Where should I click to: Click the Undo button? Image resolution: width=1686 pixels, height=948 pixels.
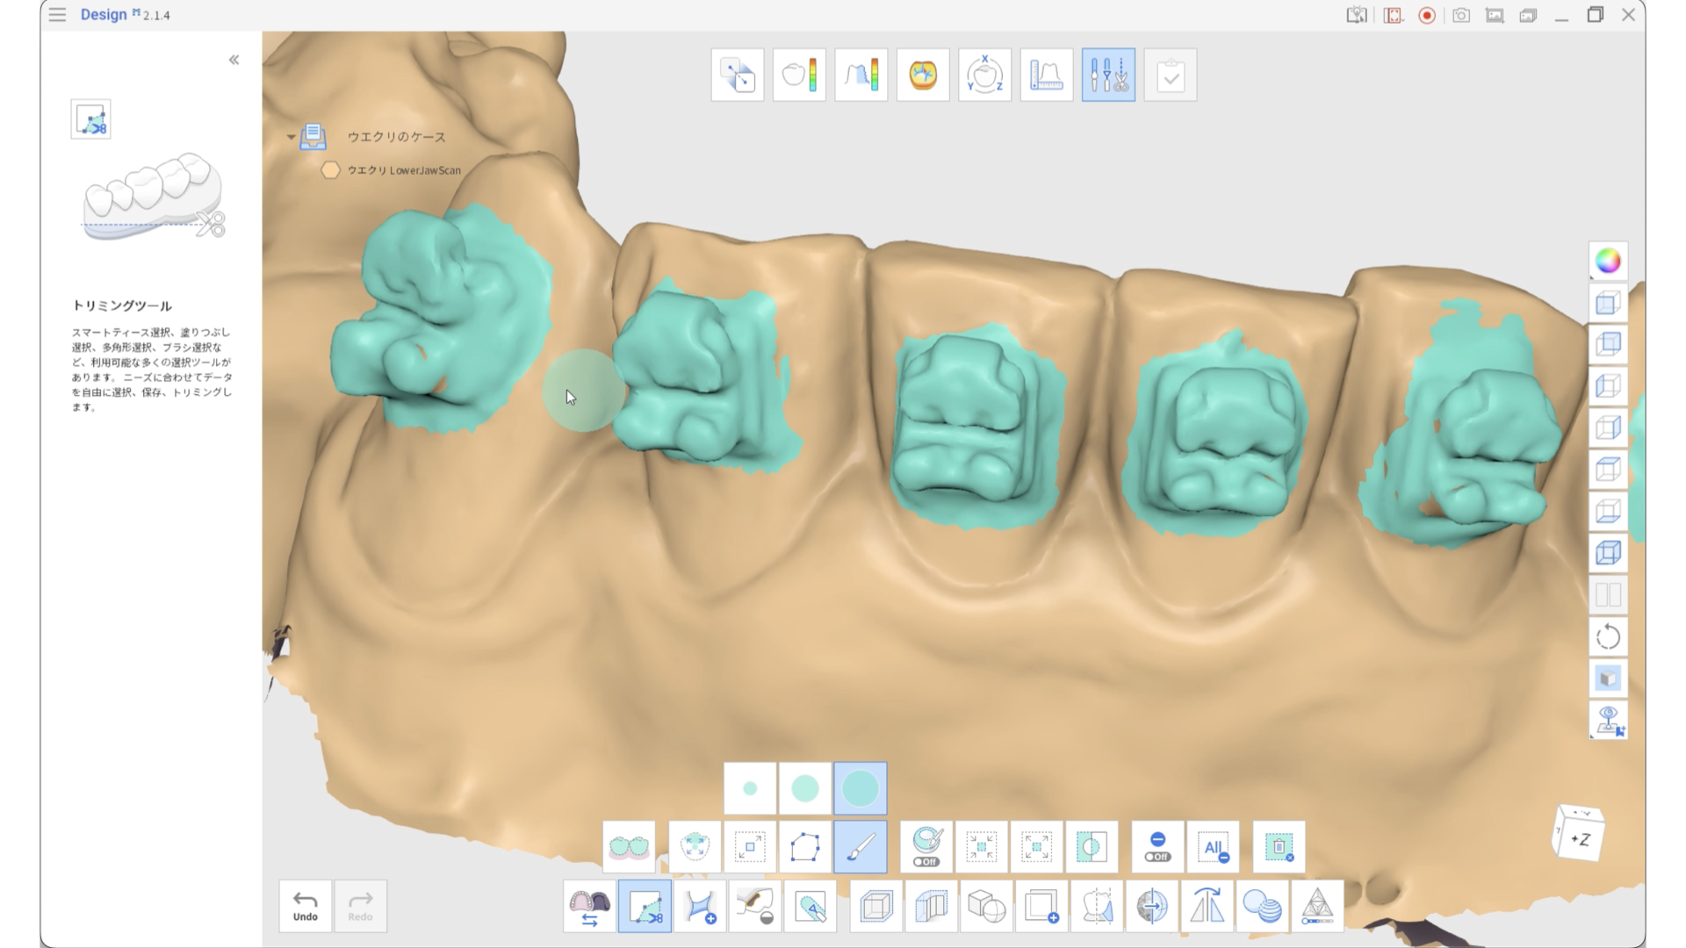305,906
